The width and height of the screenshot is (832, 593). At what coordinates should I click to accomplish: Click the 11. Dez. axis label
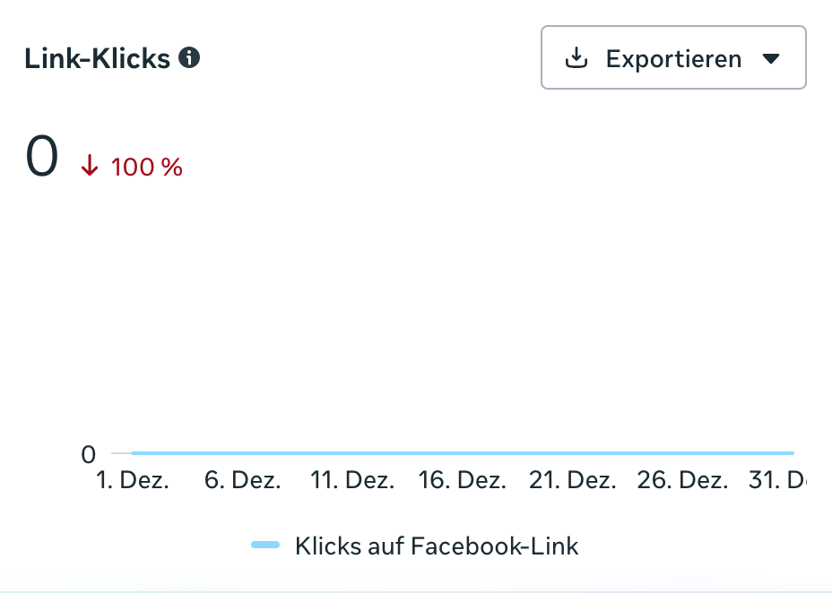[352, 480]
